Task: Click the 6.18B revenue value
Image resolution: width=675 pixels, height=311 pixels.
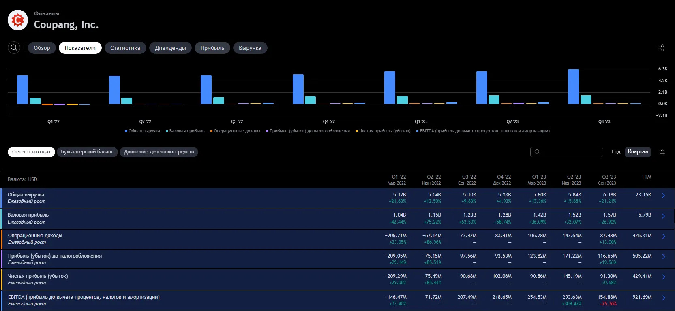Action: 609,195
